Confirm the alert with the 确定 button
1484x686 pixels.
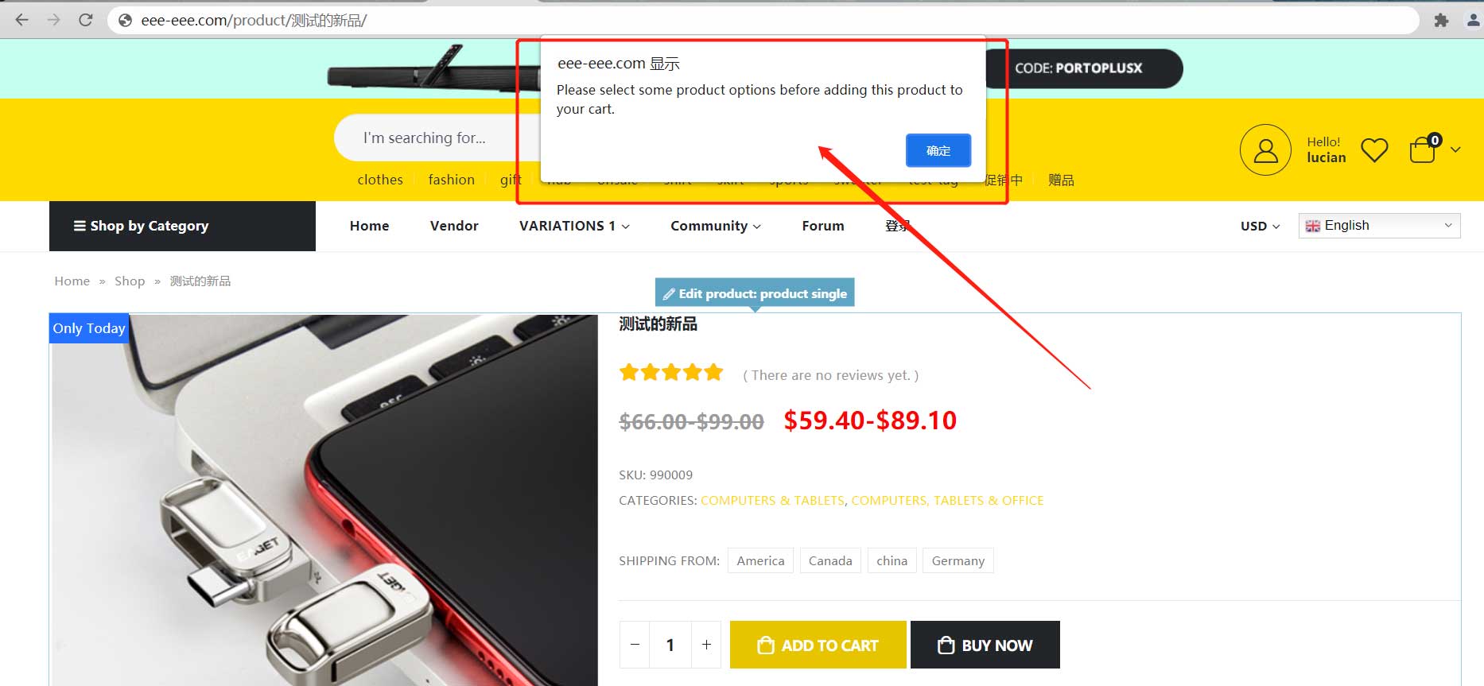[938, 150]
